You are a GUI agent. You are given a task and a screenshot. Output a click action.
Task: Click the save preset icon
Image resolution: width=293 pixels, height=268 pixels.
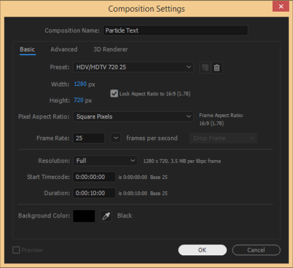click(205, 67)
